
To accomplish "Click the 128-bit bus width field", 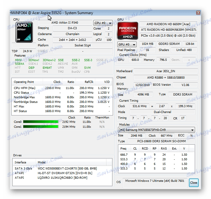I will point(190,44).
